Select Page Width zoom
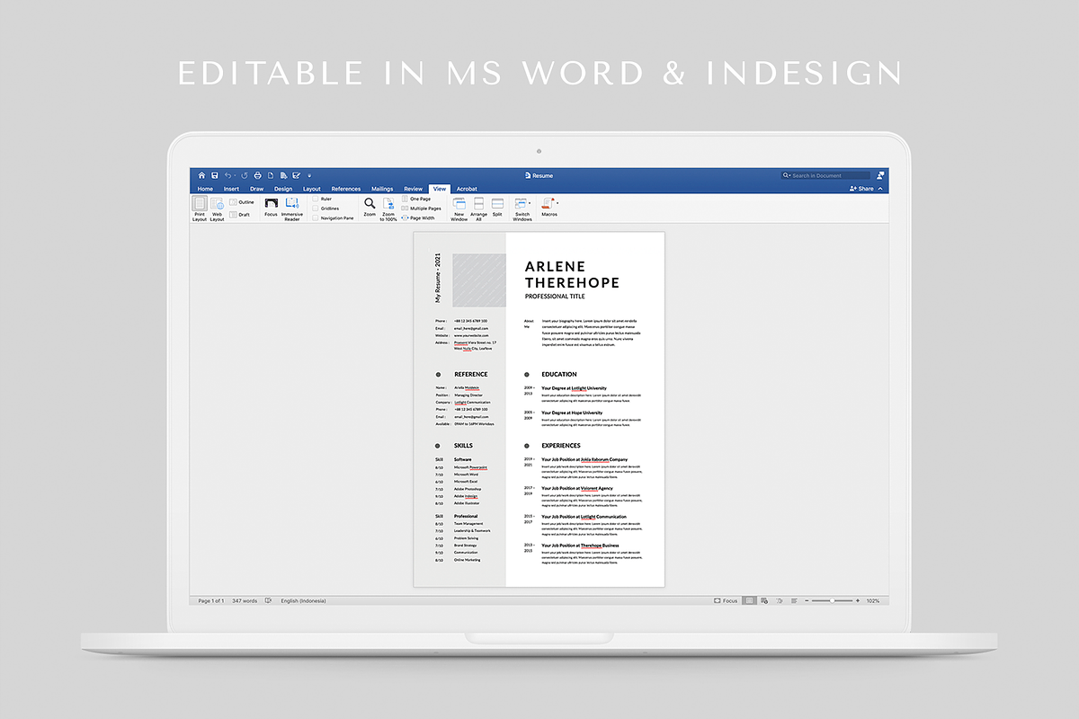 point(418,218)
